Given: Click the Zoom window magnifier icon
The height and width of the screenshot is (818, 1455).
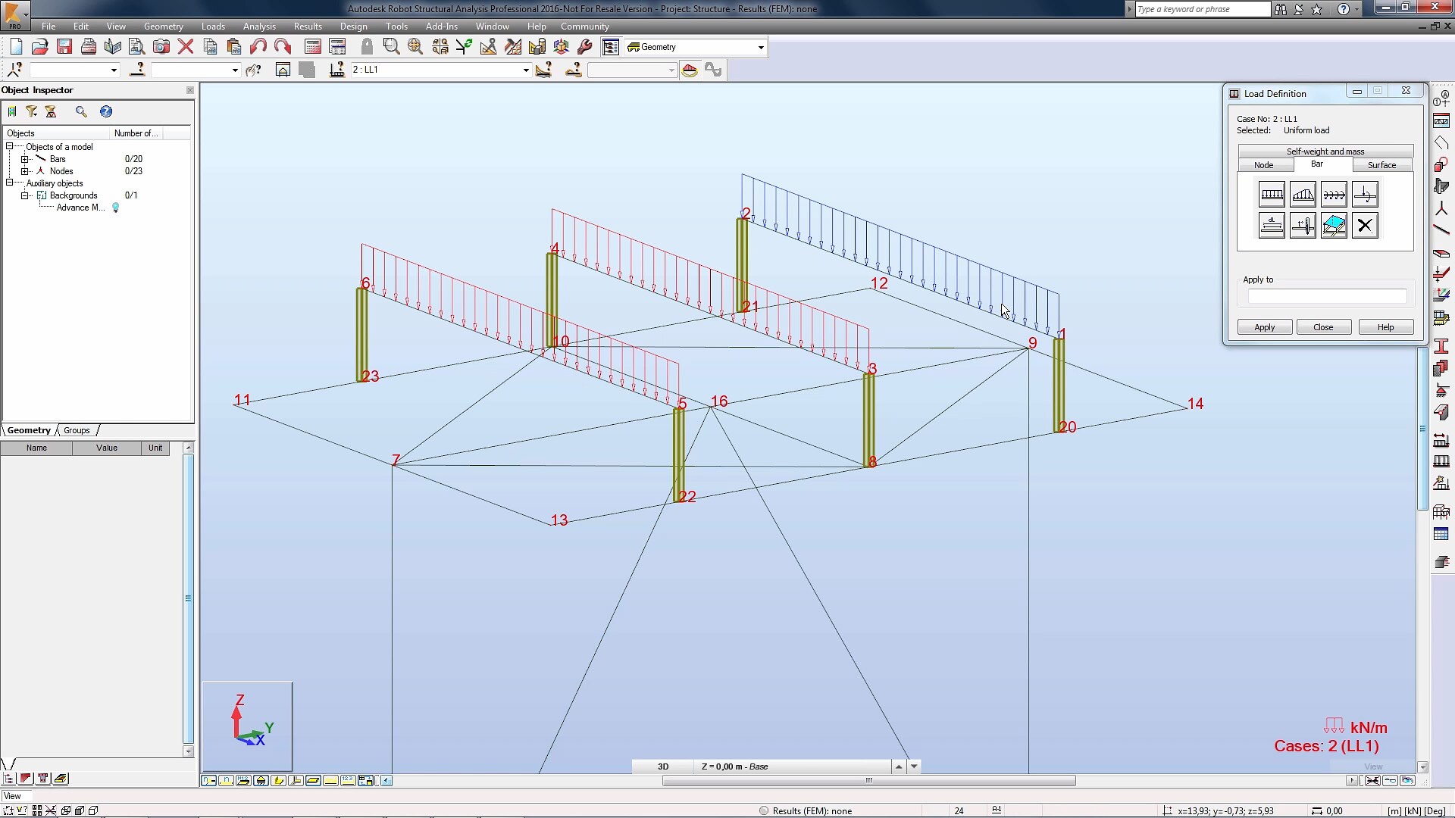Looking at the screenshot, I should click(391, 47).
